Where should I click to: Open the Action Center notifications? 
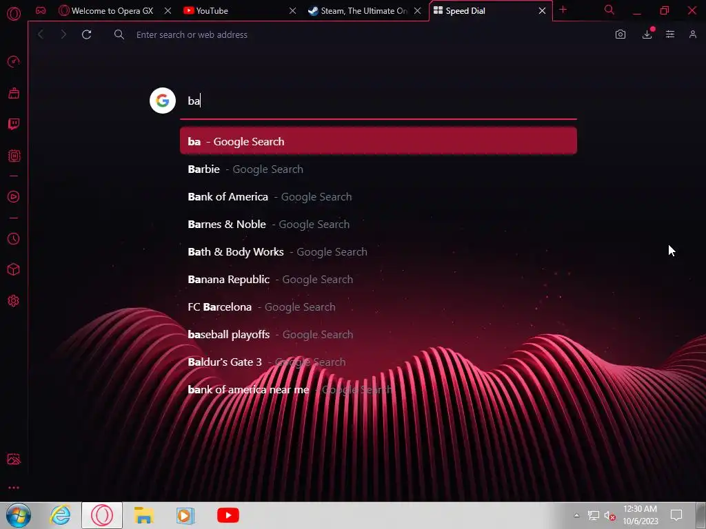coord(676,515)
